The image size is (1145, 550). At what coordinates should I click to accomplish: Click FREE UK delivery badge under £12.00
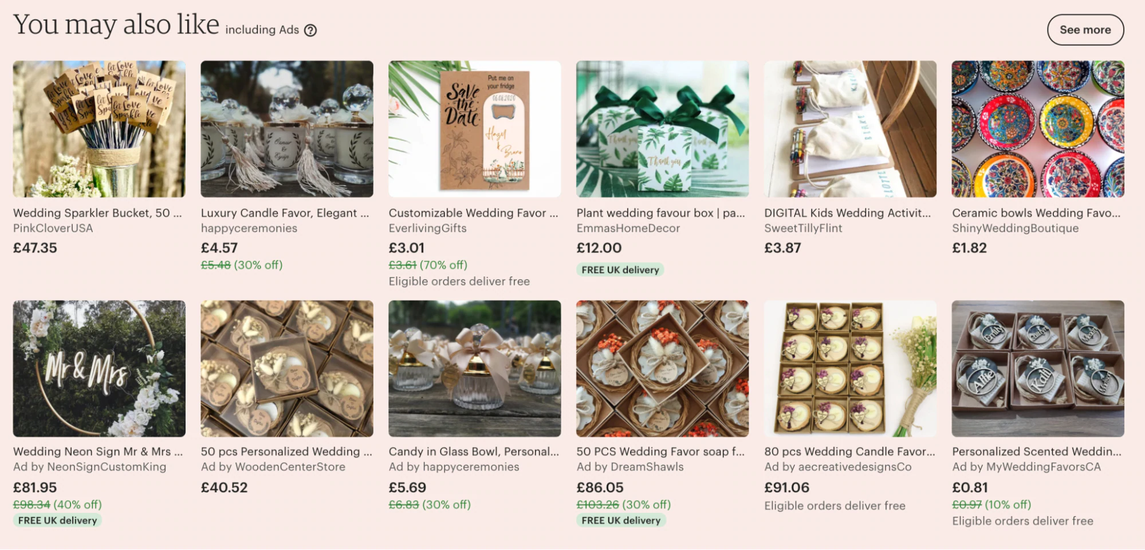(620, 270)
